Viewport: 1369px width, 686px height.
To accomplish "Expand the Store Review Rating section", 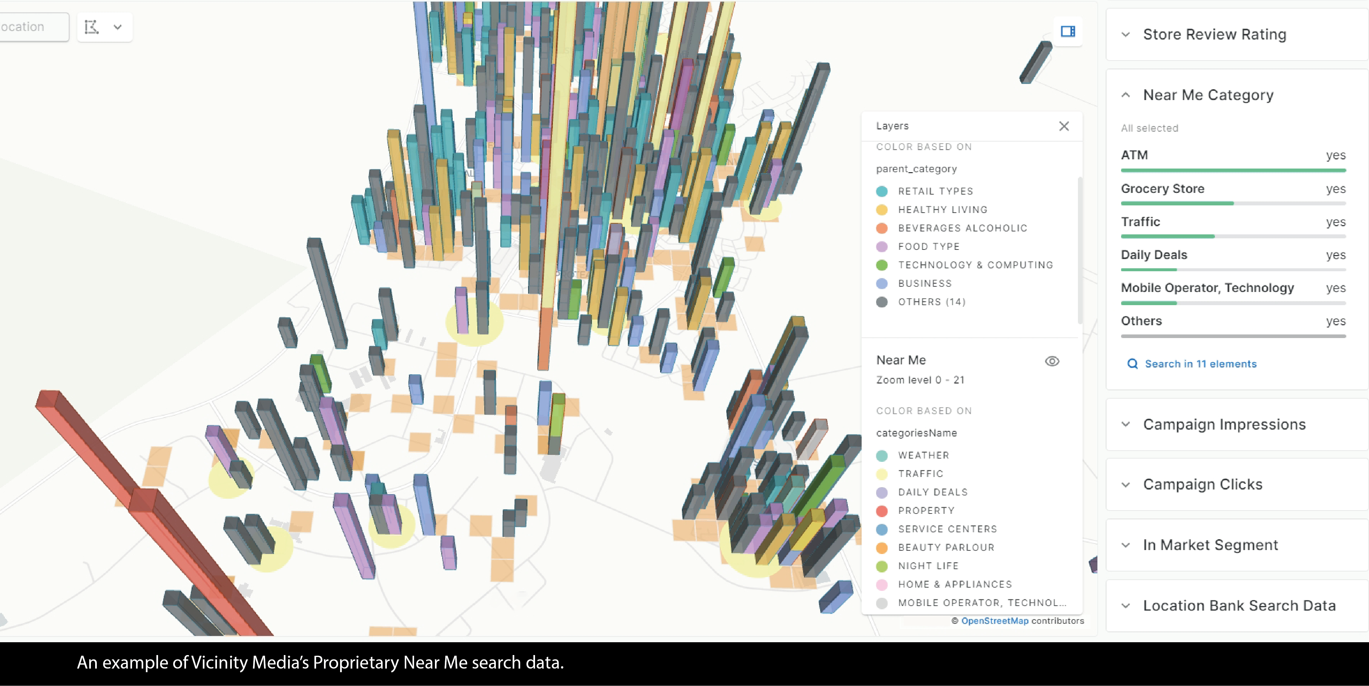I will point(1126,35).
